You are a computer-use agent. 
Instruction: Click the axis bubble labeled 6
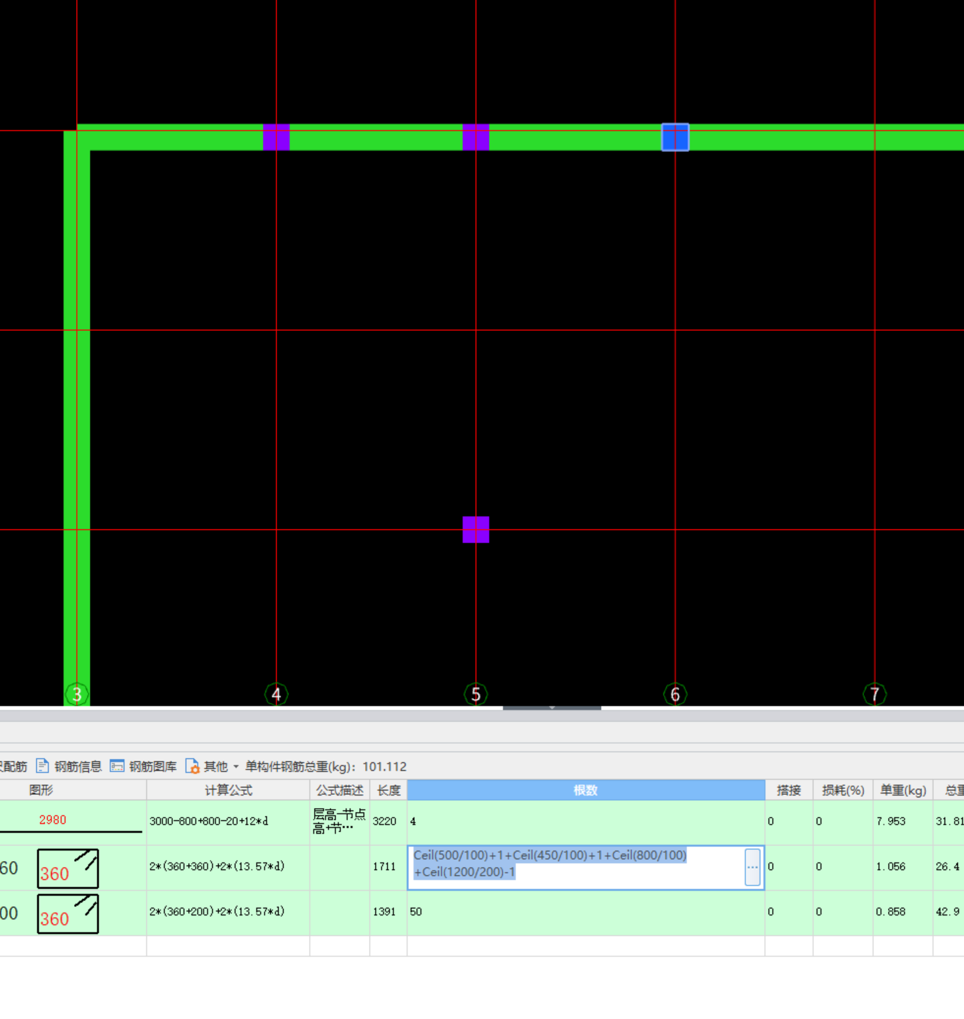coord(675,694)
